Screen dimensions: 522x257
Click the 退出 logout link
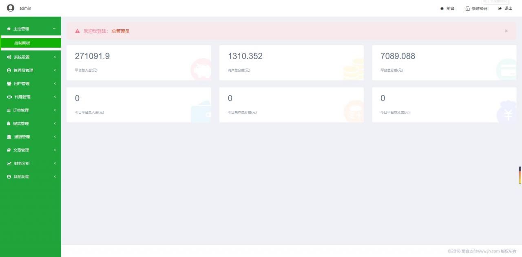click(508, 9)
